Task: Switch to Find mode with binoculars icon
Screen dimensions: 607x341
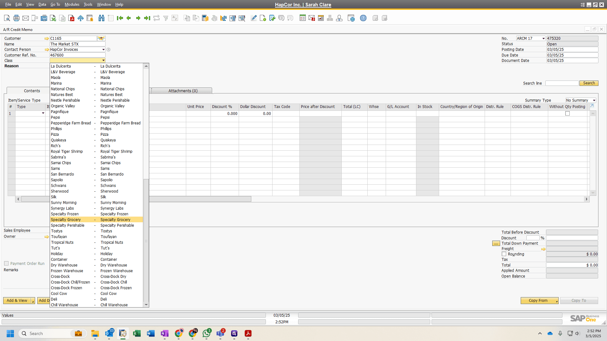Action: [x=101, y=18]
